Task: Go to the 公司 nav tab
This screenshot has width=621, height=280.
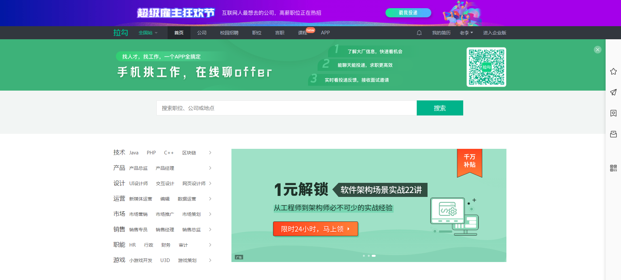Action: [202, 33]
